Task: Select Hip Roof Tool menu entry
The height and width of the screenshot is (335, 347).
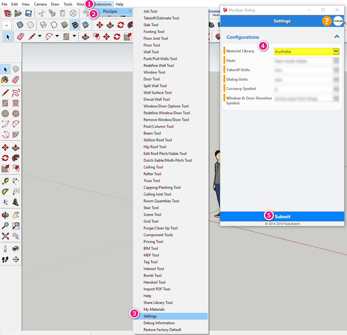Action: pos(170,147)
